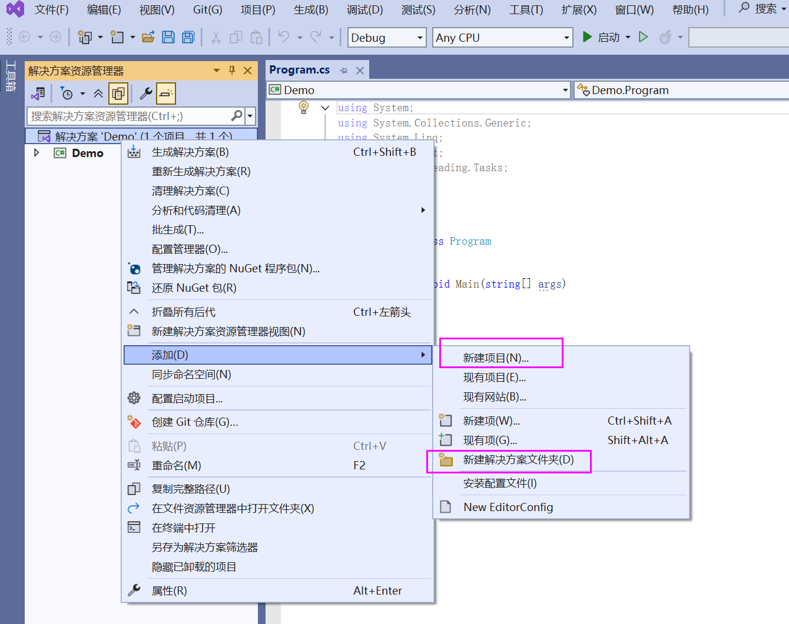Screen dimensions: 789x624
Task: Collapse the using directives code fold
Action: click(x=325, y=108)
